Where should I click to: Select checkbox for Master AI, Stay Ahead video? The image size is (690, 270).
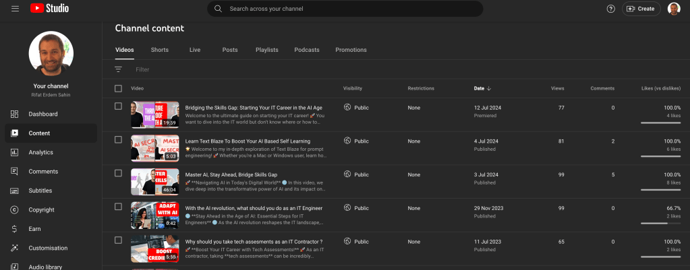[118, 173]
